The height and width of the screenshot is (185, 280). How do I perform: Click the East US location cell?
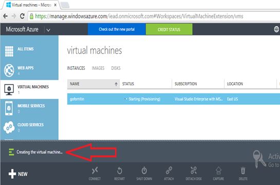[x=232, y=99]
